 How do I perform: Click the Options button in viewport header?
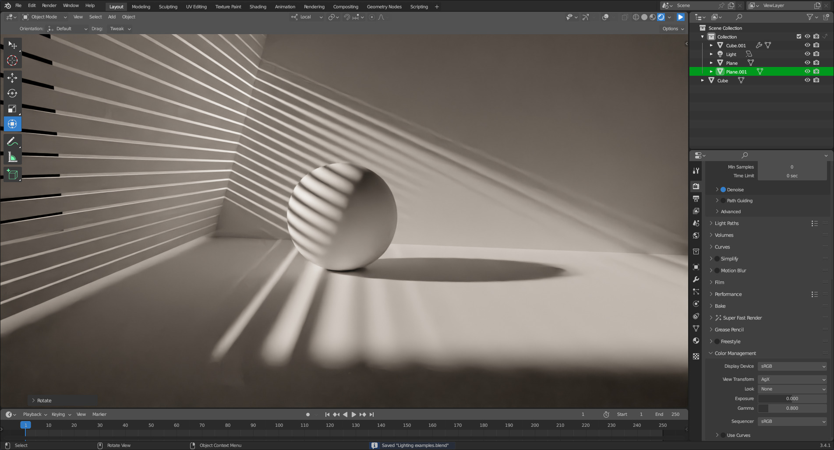673,29
